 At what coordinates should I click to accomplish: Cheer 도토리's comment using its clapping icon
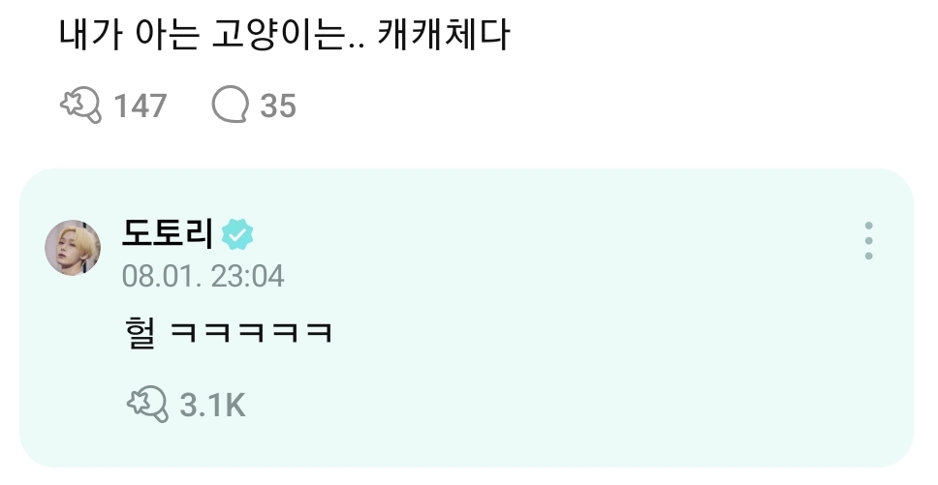tap(147, 404)
